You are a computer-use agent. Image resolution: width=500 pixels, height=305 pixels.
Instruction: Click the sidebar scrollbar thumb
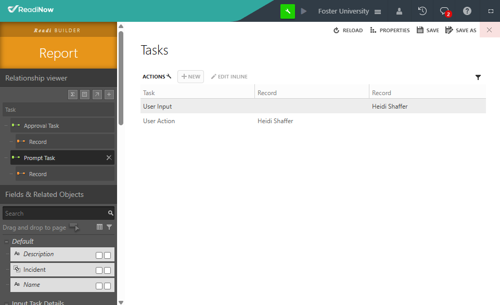(121, 78)
